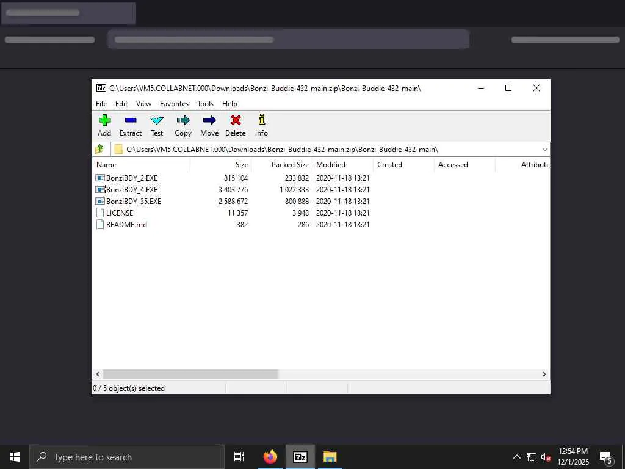
Task: Click the Extract toolbar icon
Action: pos(131,120)
